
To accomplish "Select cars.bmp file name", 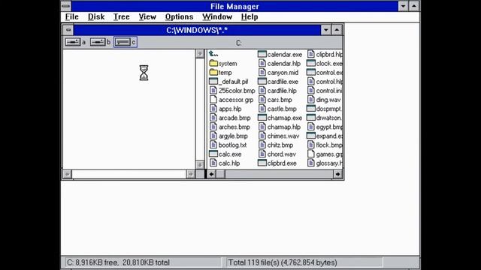I will pos(280,100).
